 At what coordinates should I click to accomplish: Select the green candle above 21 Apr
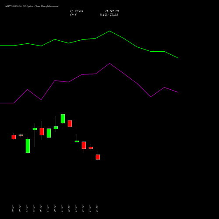[x=63, y=119]
